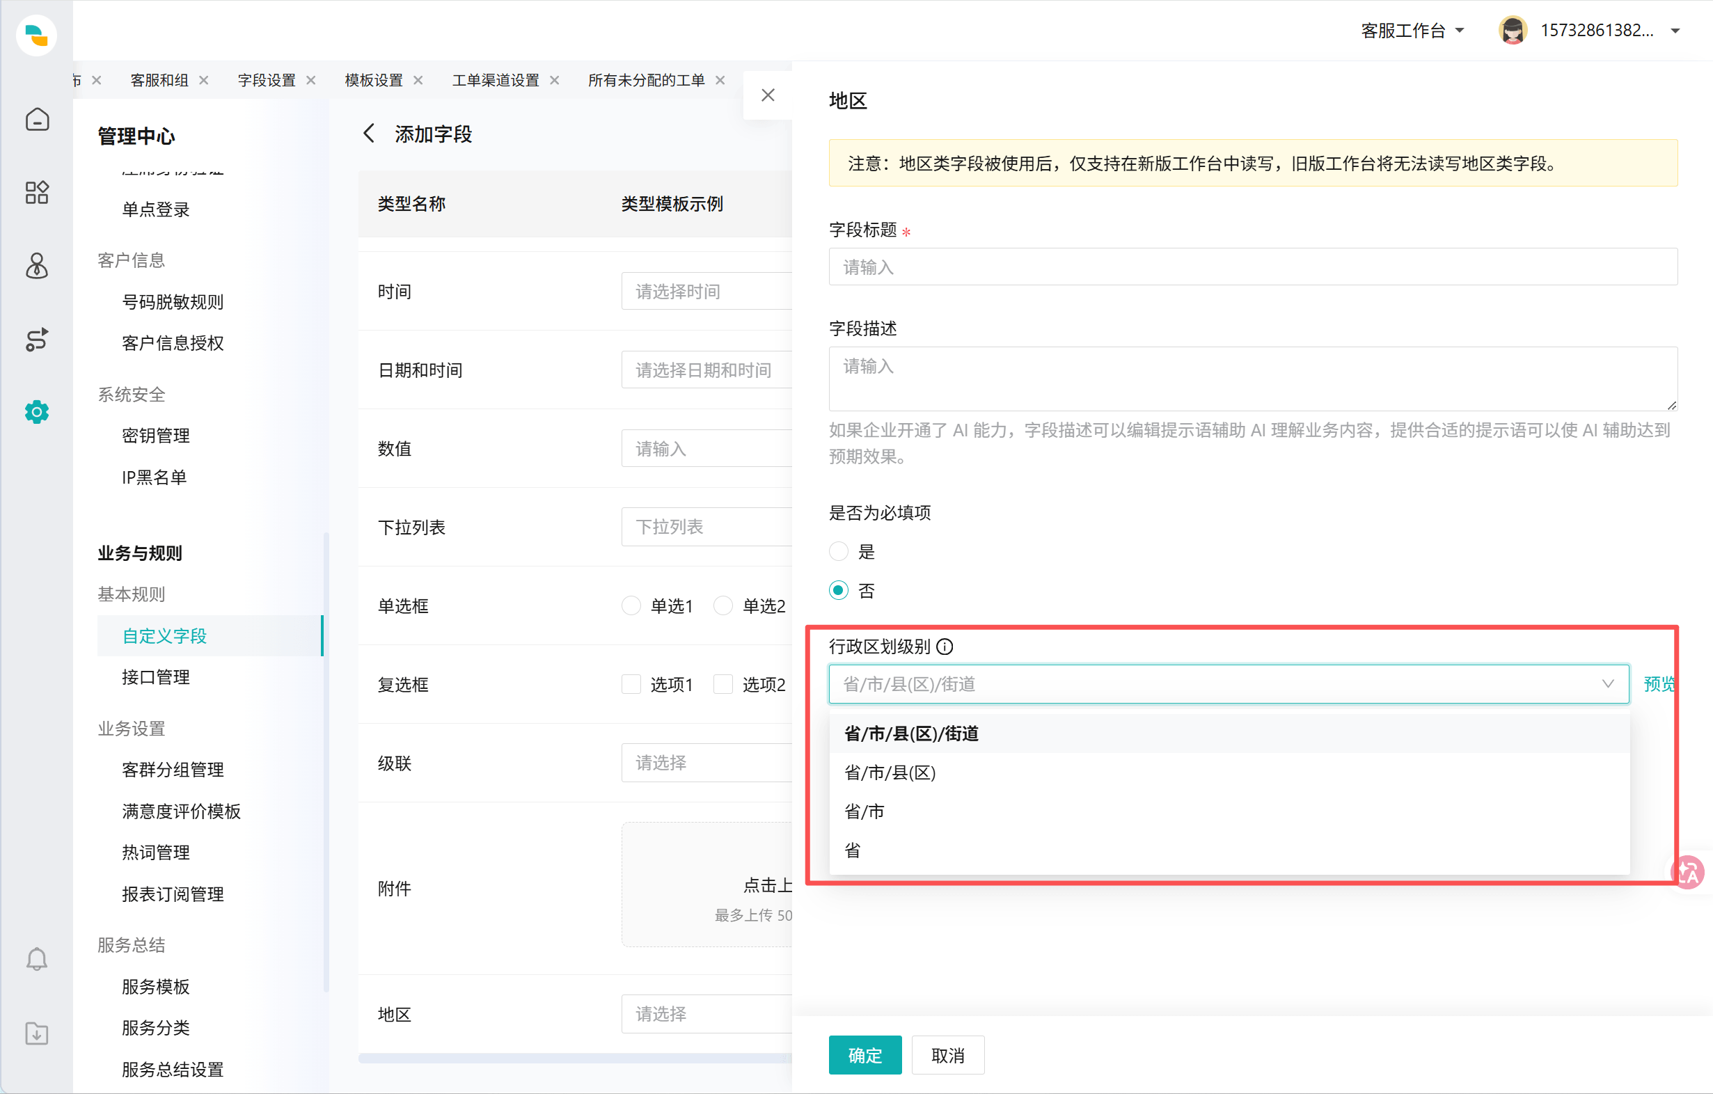Image resolution: width=1713 pixels, height=1094 pixels.
Task: Choose the 省 only option
Action: pos(1229,850)
